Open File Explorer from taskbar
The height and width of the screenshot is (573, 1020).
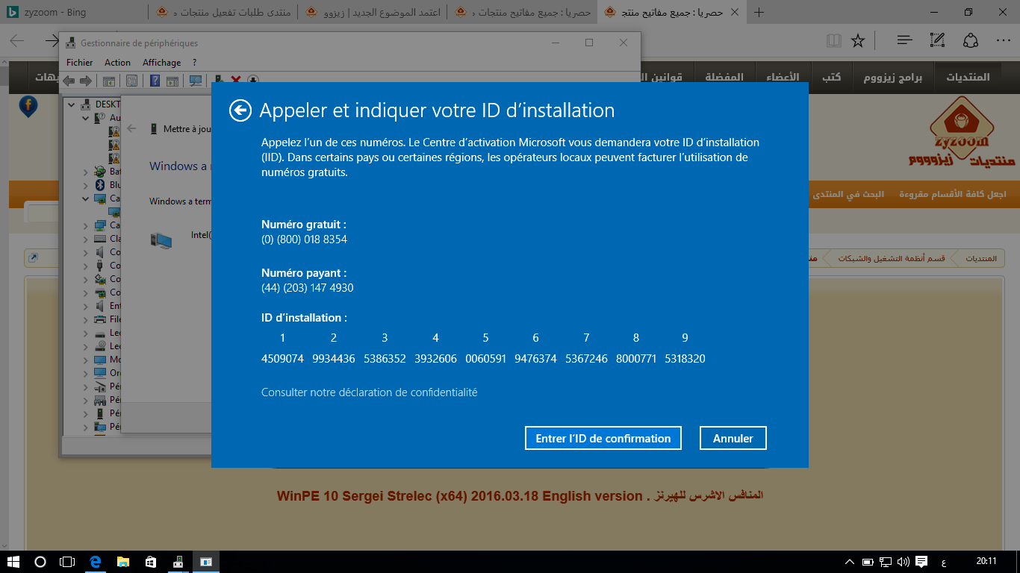pos(122,562)
